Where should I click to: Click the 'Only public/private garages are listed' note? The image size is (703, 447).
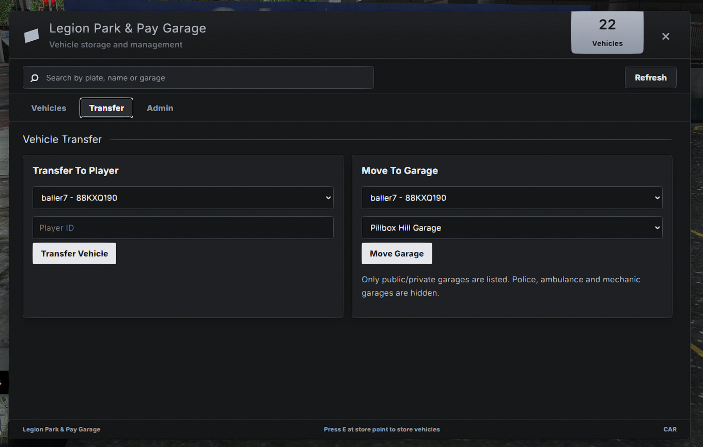click(x=501, y=286)
